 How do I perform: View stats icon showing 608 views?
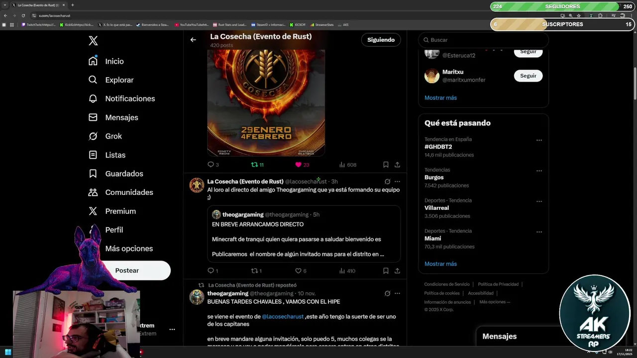pos(342,165)
